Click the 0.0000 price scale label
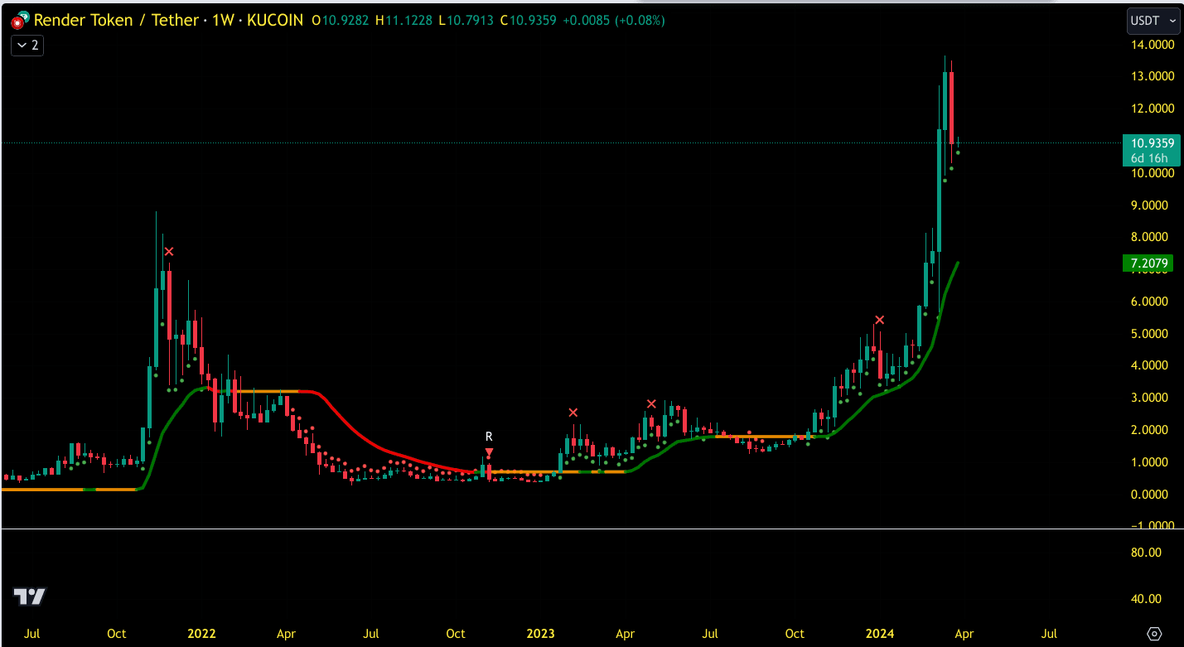1184x647 pixels. [x=1151, y=495]
